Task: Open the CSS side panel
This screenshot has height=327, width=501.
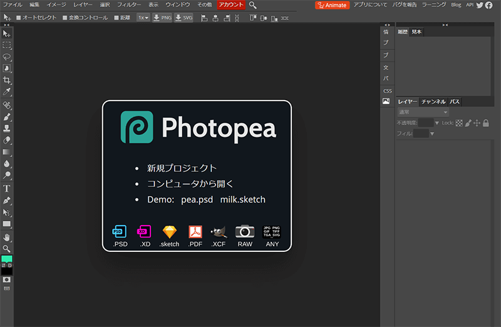Action: [x=387, y=91]
